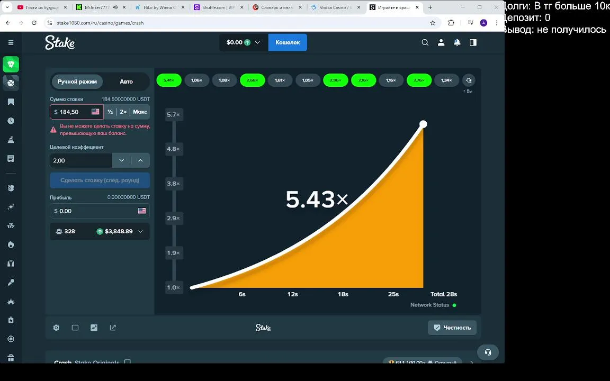Decrease target multiplier with down arrow

point(121,160)
